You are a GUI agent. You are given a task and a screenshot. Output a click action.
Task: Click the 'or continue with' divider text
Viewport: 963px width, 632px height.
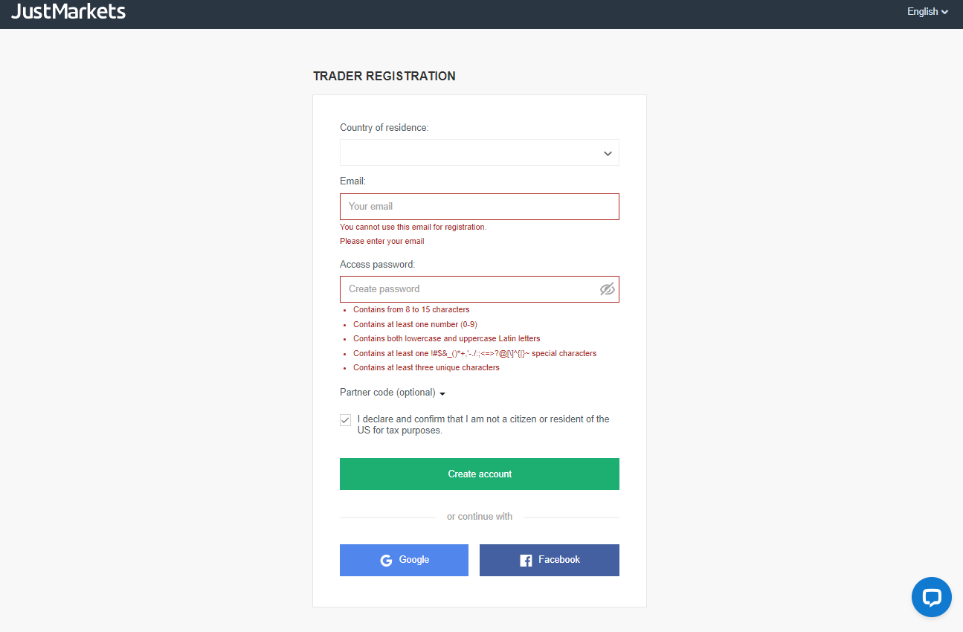click(480, 516)
